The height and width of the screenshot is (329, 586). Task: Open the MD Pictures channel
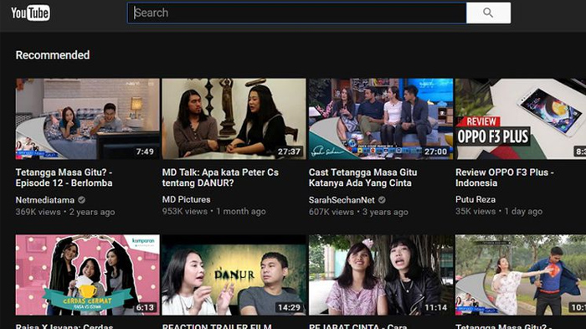[186, 199]
